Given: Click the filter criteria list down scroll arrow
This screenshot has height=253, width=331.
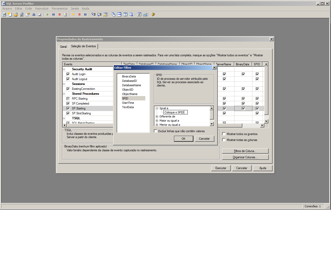Looking at the screenshot, I should point(212,124).
